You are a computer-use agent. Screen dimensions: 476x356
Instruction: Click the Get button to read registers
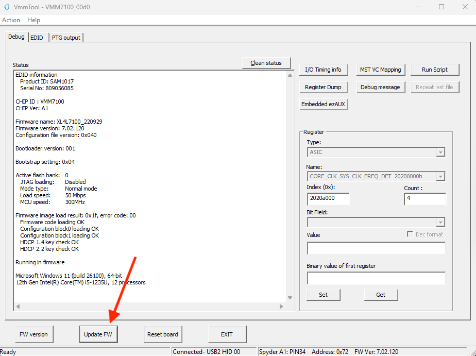[x=381, y=294]
